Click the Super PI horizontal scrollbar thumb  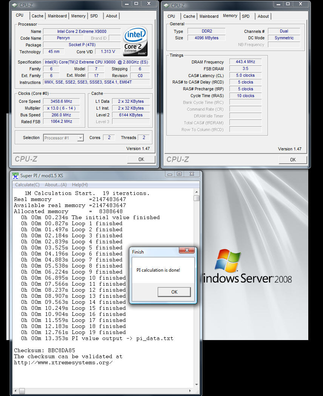pyautogui.click(x=22, y=391)
